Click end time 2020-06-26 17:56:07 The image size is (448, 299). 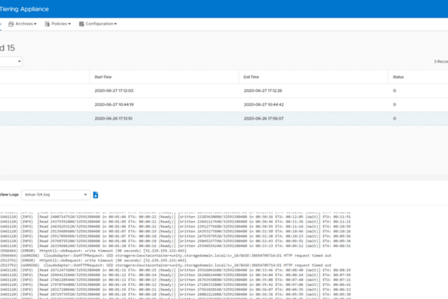tap(263, 119)
